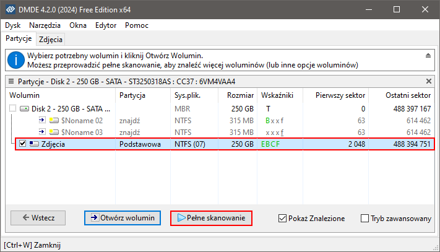This screenshot has height=252, width=440.
Task: Sort by the Rozmiar column header
Action: [239, 95]
